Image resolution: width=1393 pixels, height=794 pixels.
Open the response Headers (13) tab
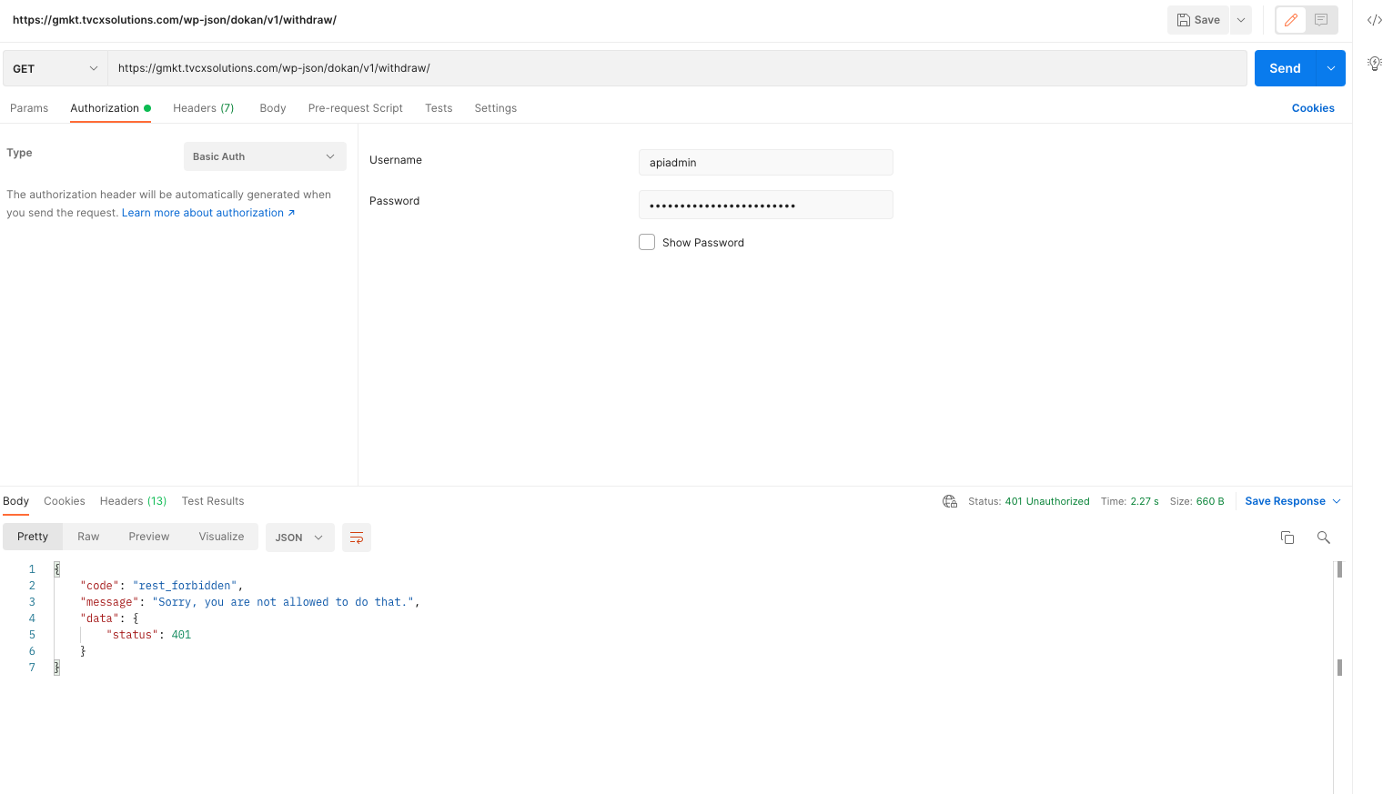pyautogui.click(x=134, y=501)
